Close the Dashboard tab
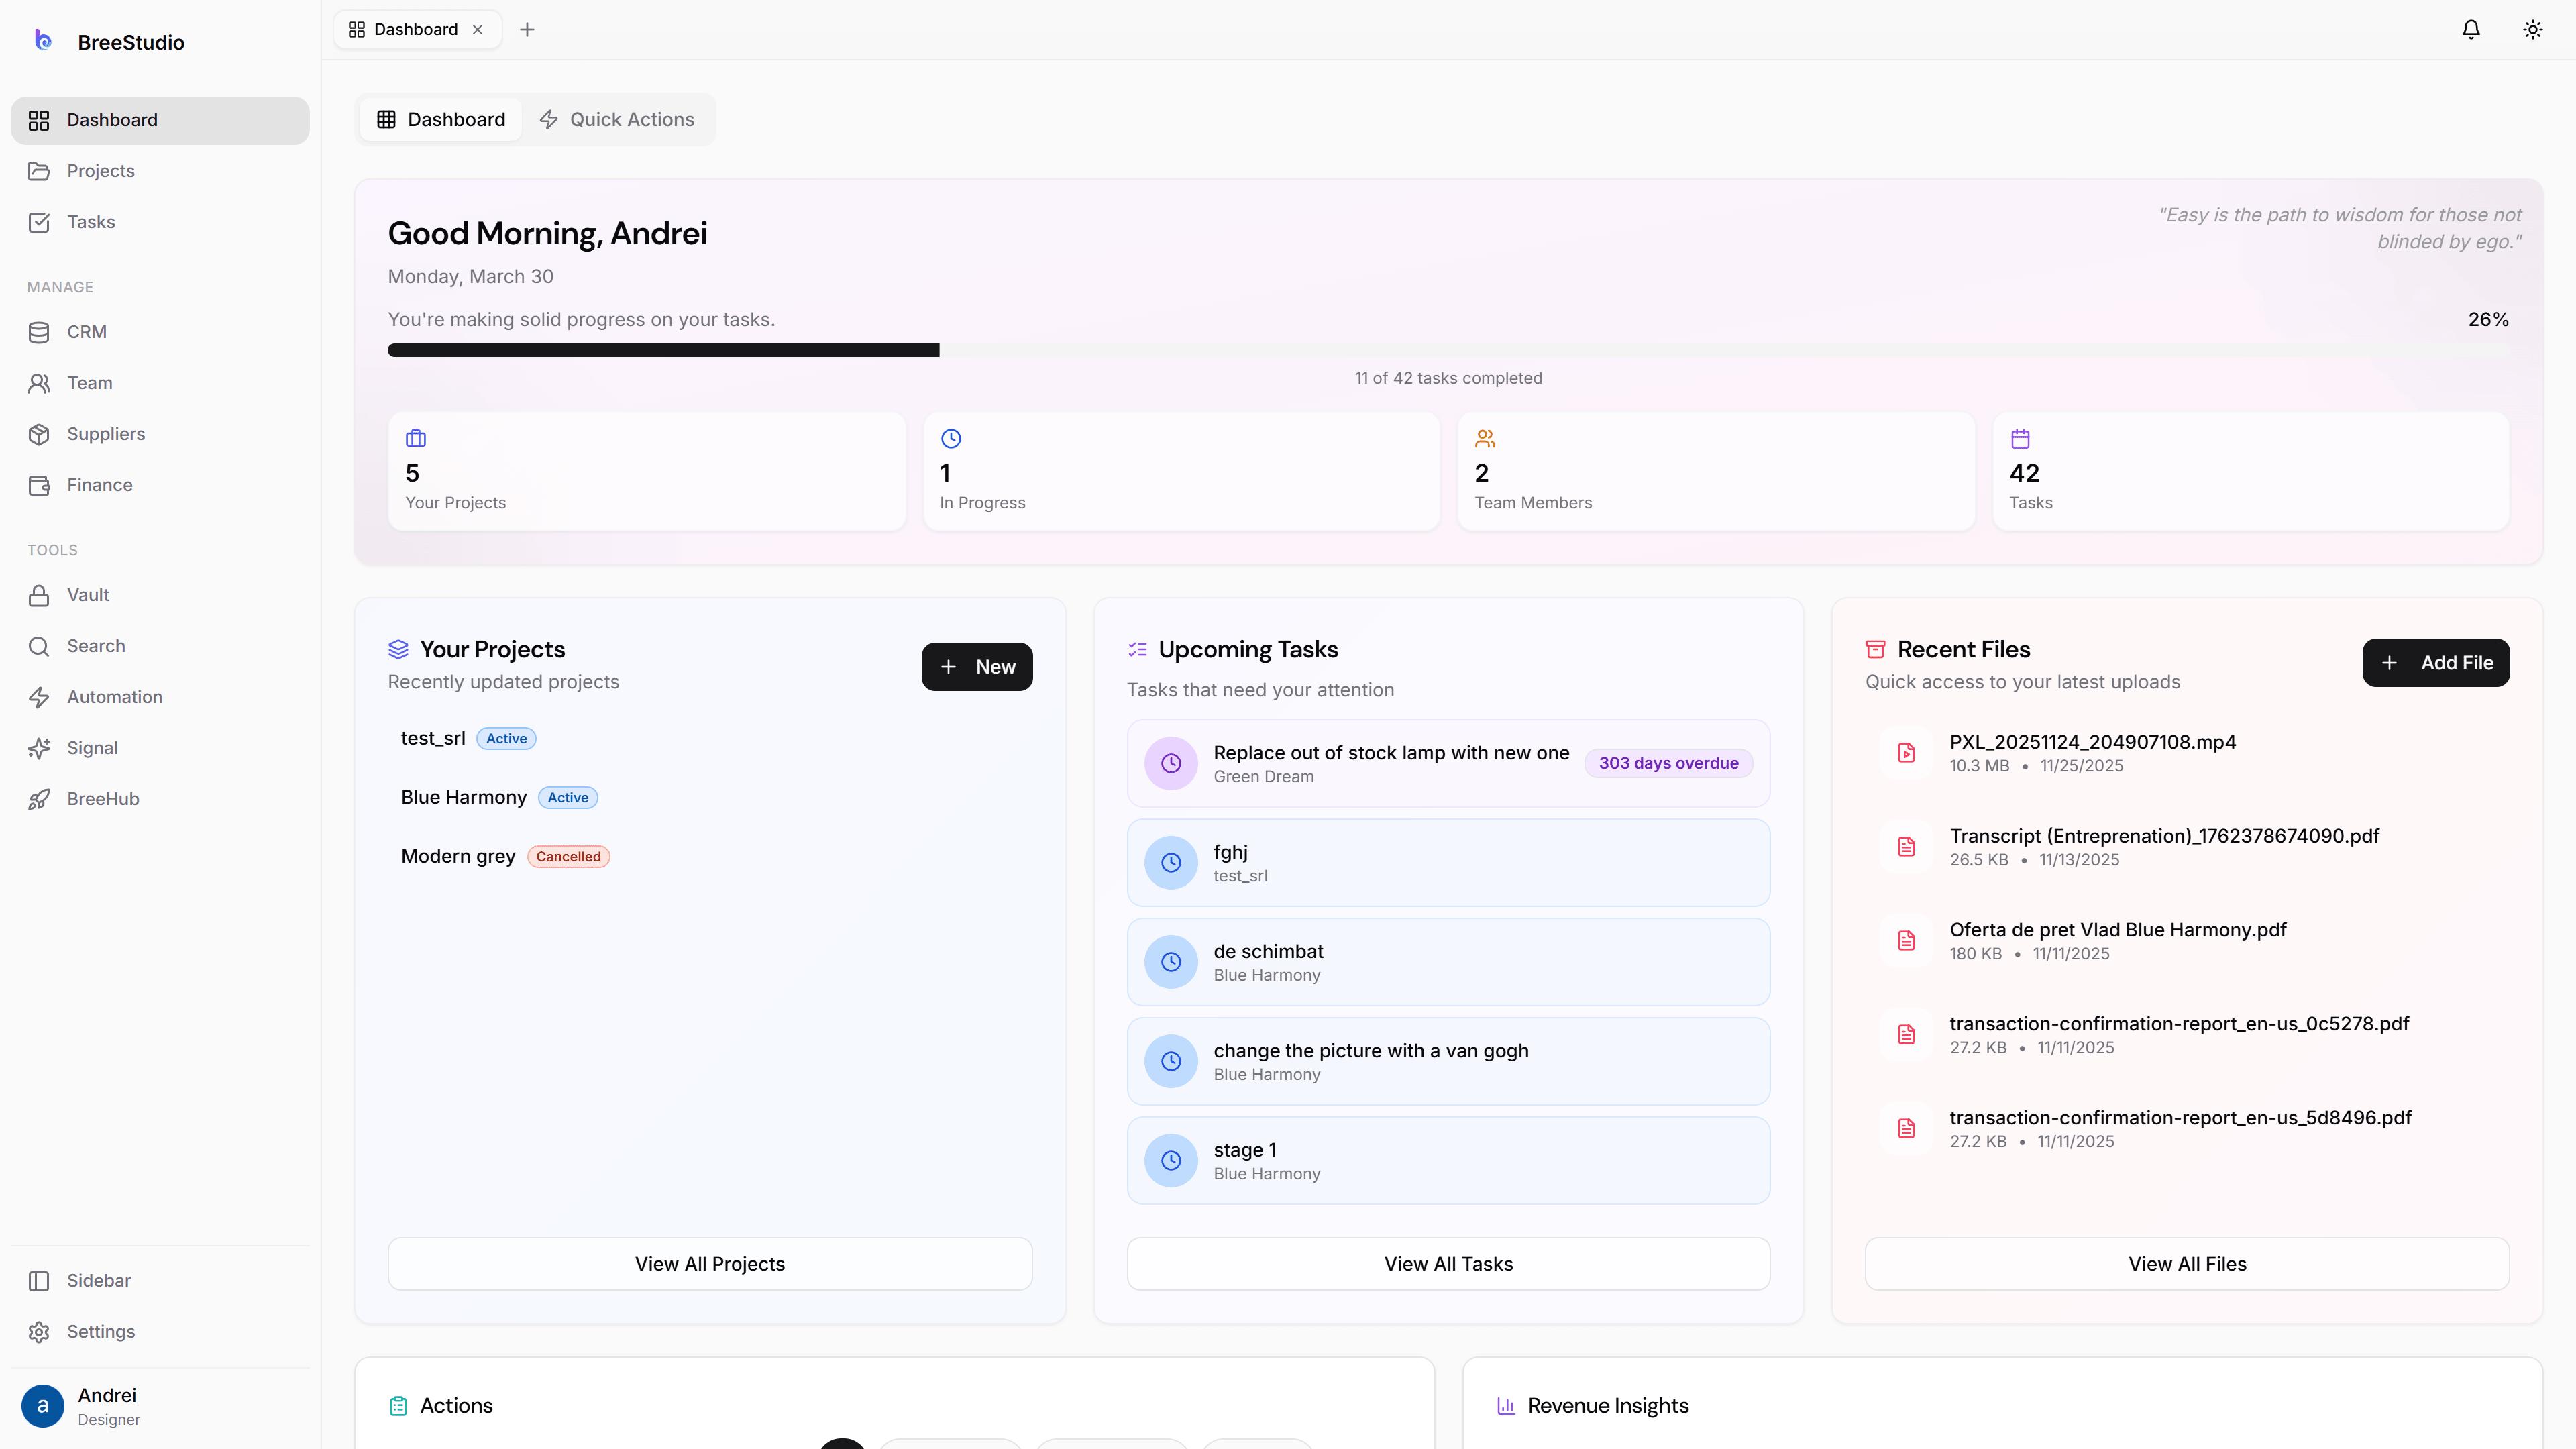Screen dimensions: 2576x1449 (478, 30)
